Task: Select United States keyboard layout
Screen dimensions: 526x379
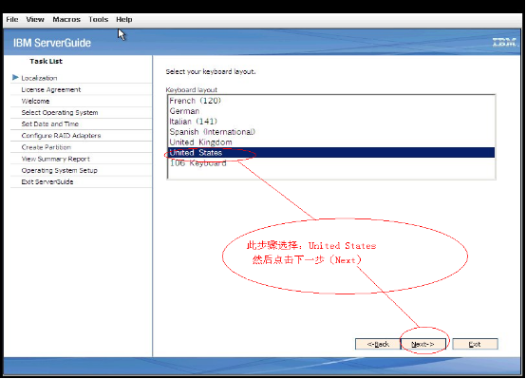Action: pyautogui.click(x=331, y=153)
